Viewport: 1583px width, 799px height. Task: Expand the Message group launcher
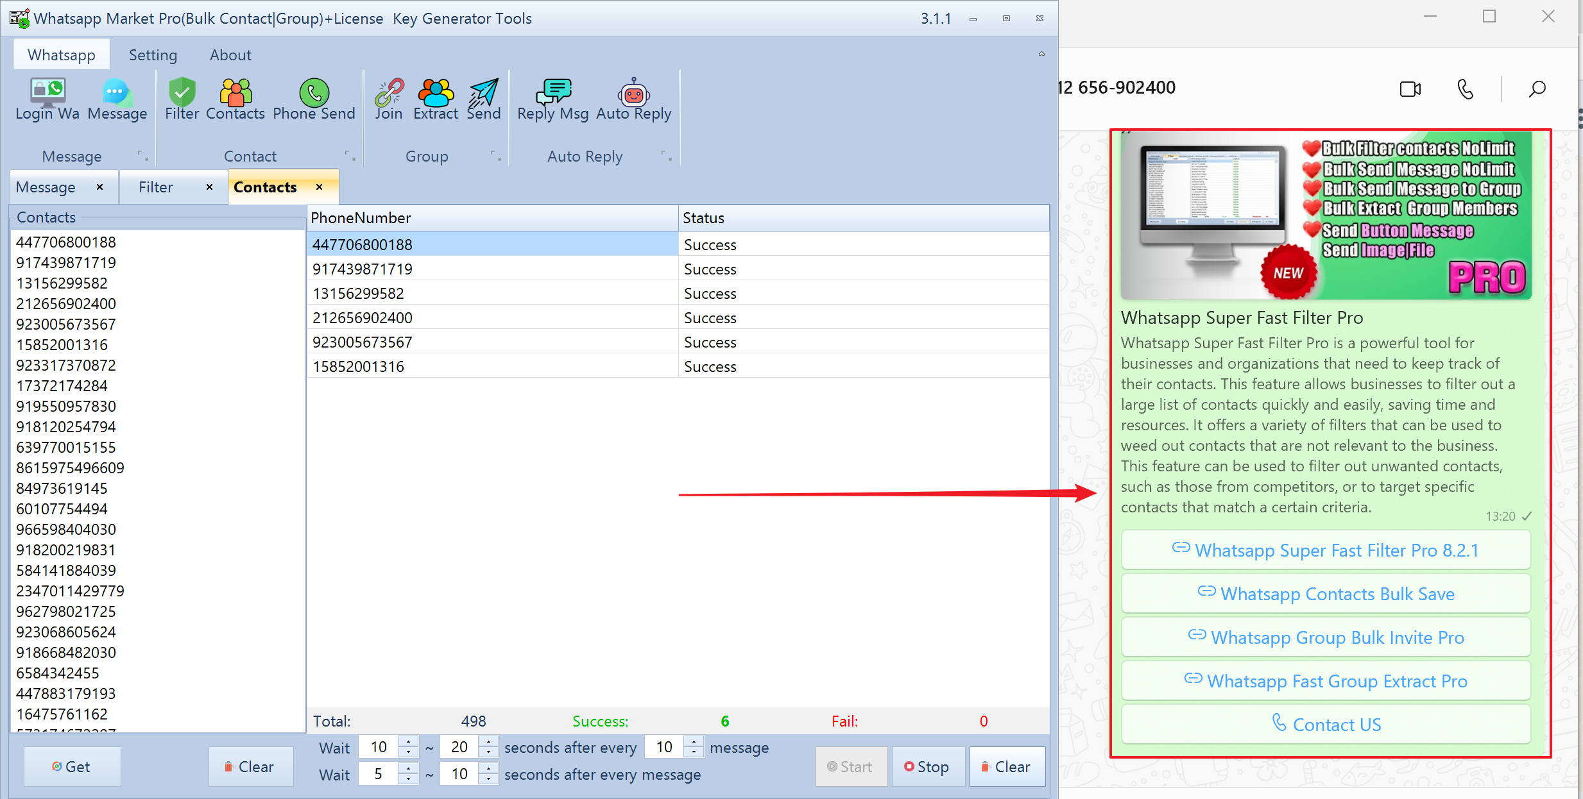pos(142,156)
